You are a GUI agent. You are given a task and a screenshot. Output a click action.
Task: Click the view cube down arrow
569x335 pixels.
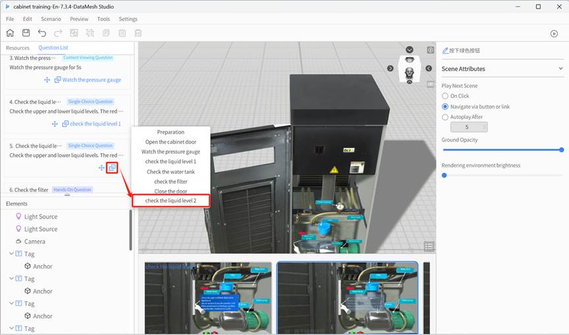410,50
